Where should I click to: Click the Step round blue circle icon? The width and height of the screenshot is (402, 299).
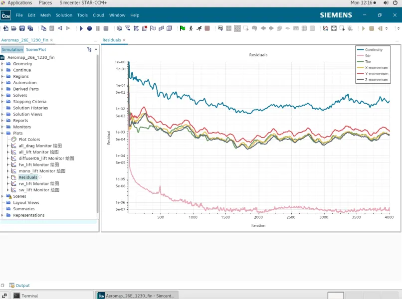[90, 28]
